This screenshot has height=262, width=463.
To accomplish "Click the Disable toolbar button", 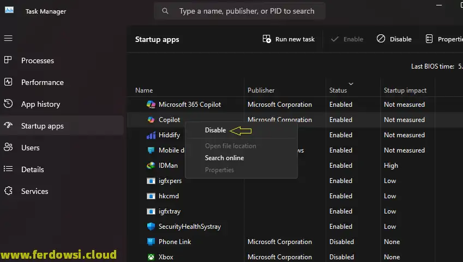I will 394,39.
